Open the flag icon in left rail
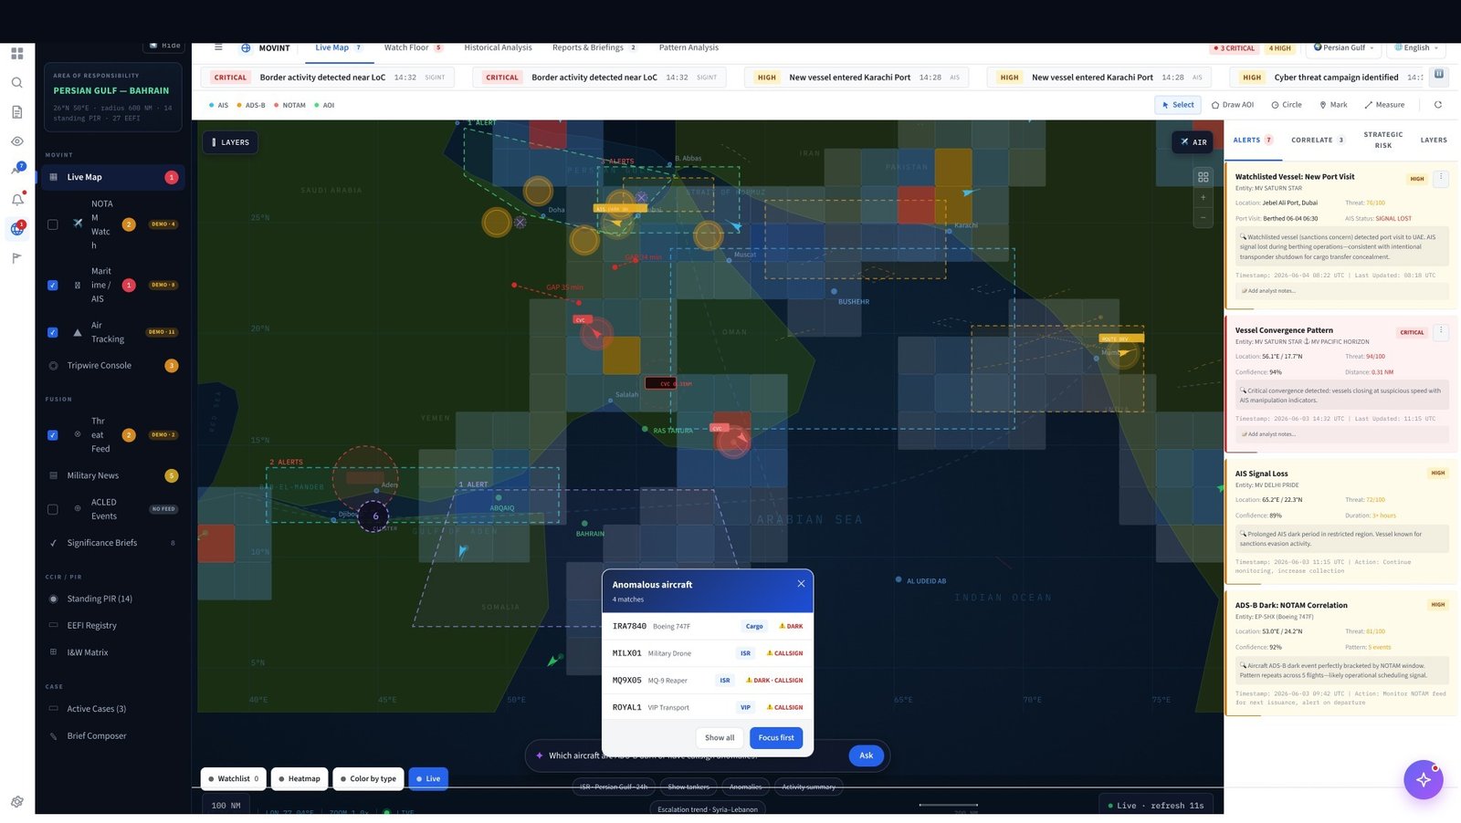Image resolution: width=1461 pixels, height=823 pixels. coord(16,258)
